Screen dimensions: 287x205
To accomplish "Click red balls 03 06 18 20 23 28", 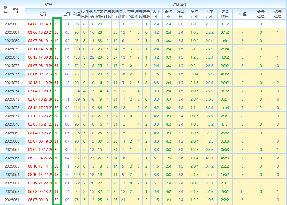I will [x=43, y=32].
